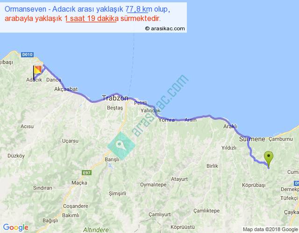Click the Yomra town label

[166, 120]
